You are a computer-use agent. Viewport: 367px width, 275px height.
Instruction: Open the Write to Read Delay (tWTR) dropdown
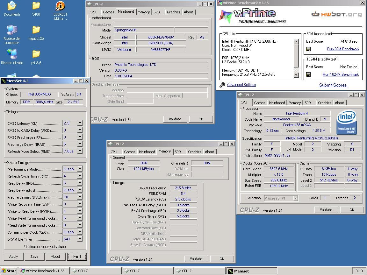pyautogui.click(x=80, y=211)
